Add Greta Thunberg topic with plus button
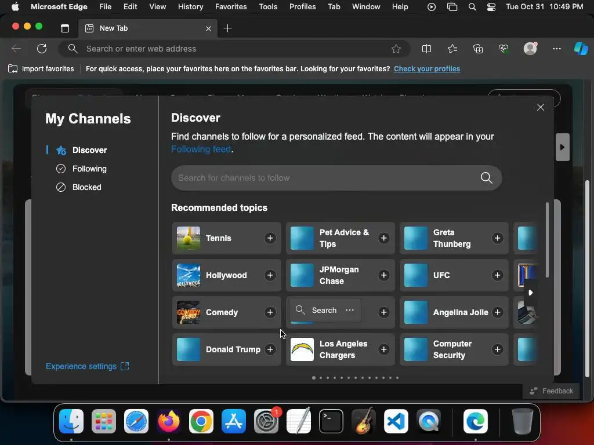594x445 pixels. pyautogui.click(x=497, y=238)
